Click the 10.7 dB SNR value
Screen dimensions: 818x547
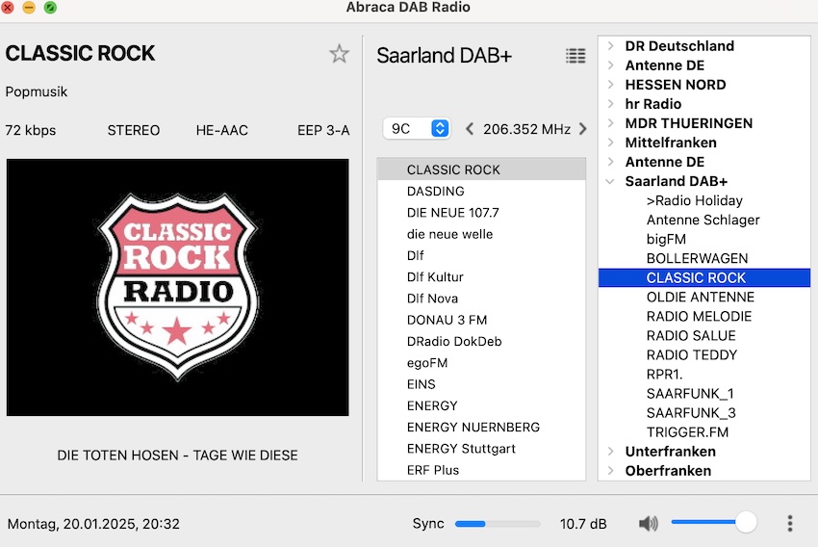tap(583, 524)
